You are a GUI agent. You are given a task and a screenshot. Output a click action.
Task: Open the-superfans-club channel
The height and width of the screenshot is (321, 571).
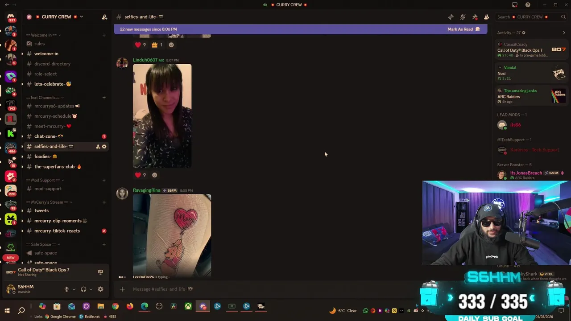point(66,167)
